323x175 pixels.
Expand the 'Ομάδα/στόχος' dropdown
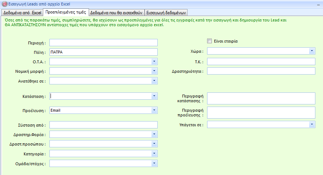[x=154, y=163]
